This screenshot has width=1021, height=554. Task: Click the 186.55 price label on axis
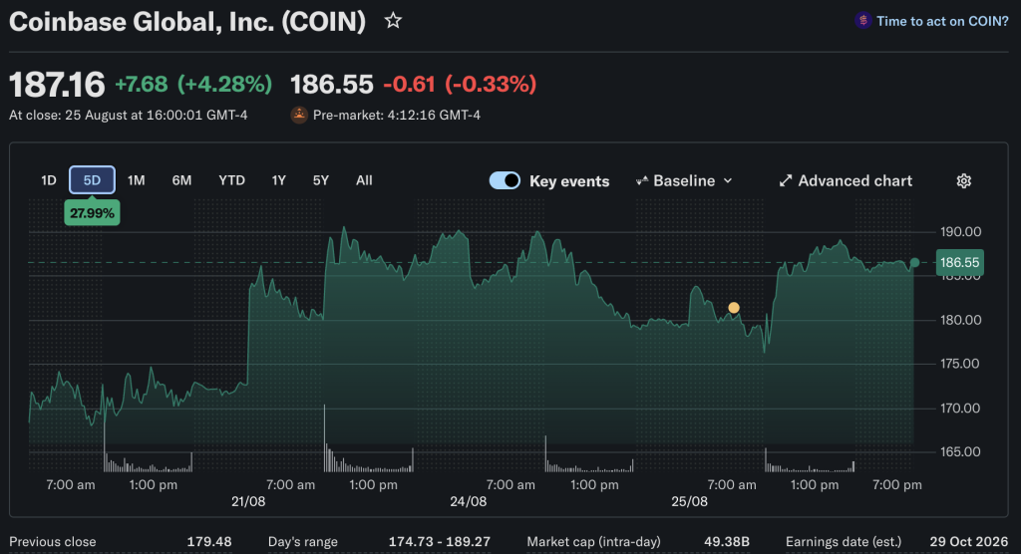pyautogui.click(x=960, y=262)
